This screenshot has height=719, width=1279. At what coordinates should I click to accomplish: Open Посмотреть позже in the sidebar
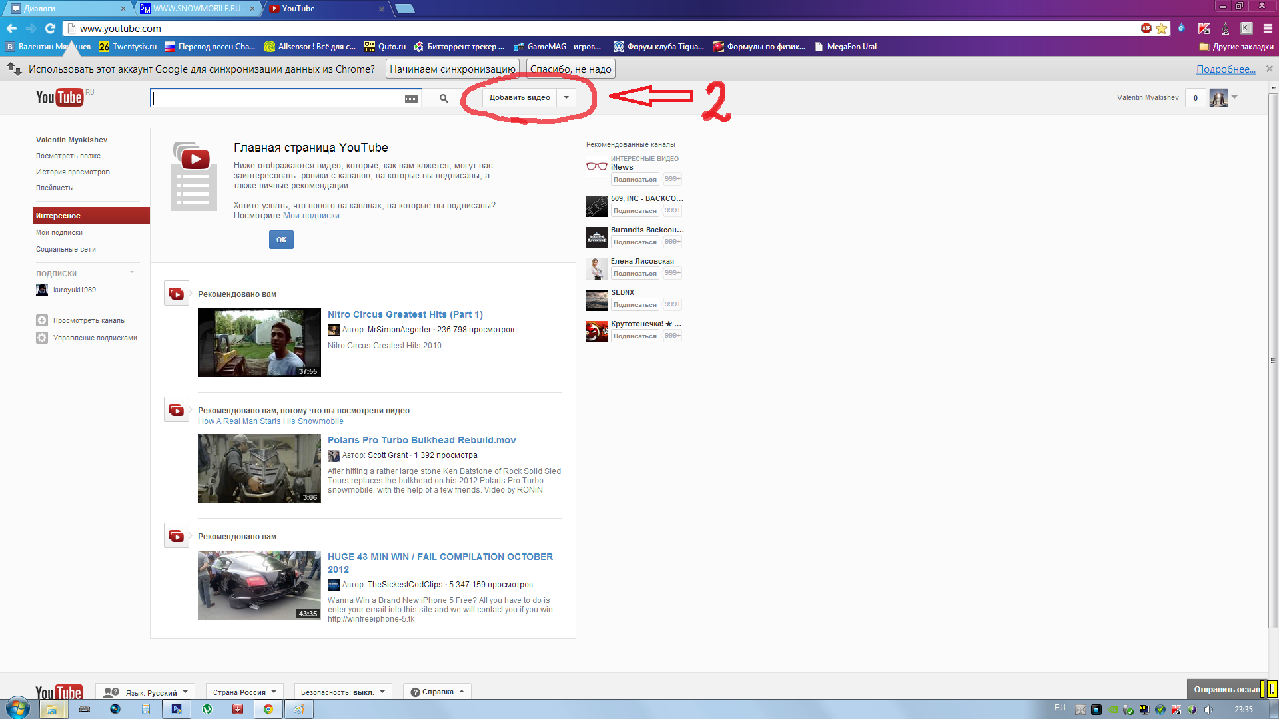tap(68, 156)
